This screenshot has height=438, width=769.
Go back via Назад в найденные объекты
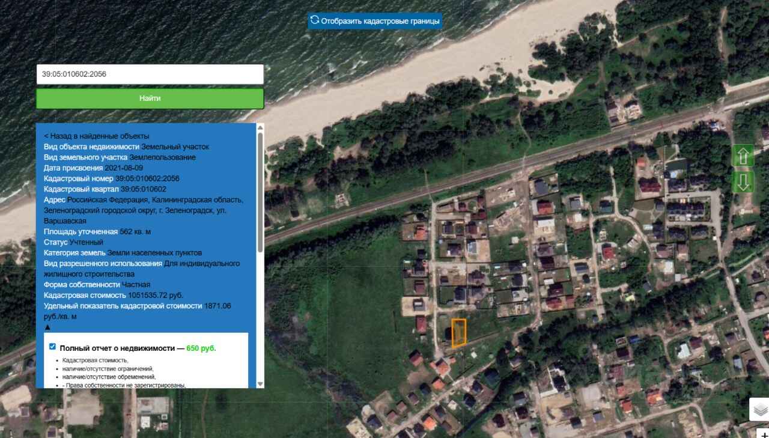(x=96, y=136)
